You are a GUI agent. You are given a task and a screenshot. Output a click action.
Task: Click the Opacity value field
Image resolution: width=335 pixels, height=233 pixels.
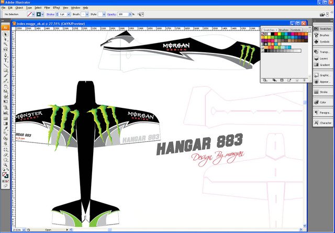click(x=123, y=14)
